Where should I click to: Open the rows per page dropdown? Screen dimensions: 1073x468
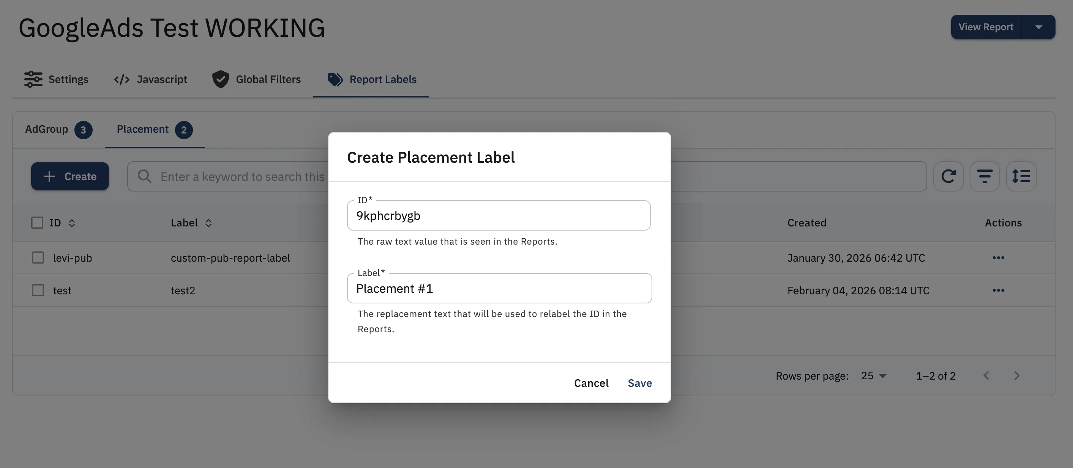[x=872, y=375]
